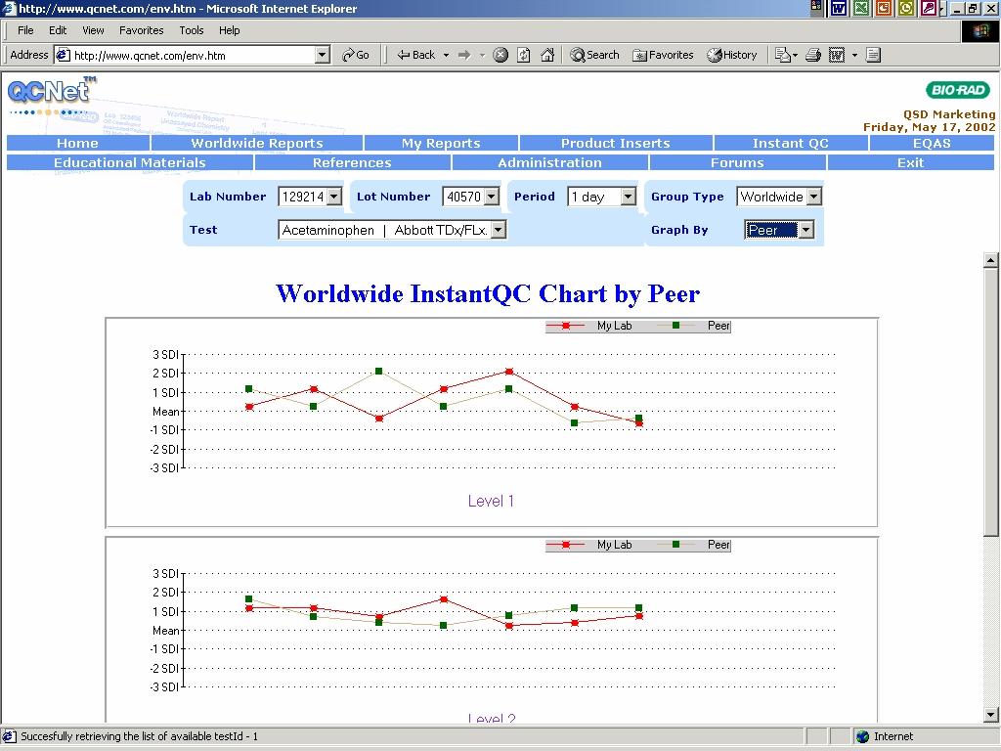
Task: Open My Reports page
Action: tap(441, 143)
